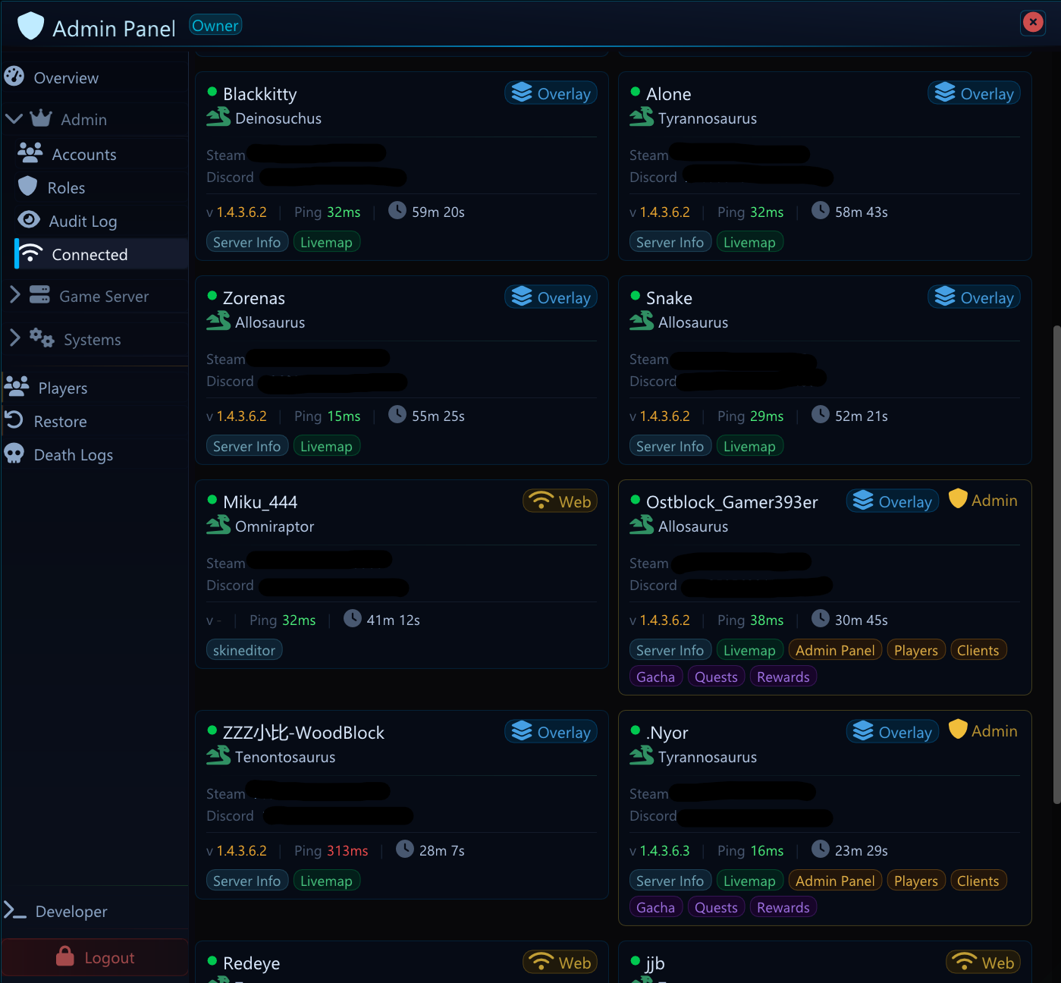
Task: Click the Death Logs skull icon
Action: pyautogui.click(x=14, y=454)
